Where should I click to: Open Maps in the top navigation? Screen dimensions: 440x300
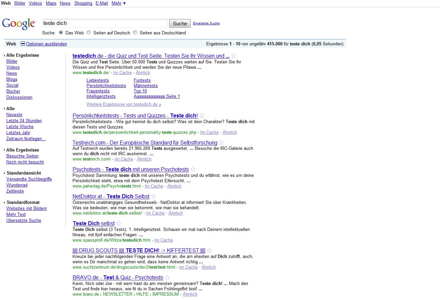pos(51,3)
